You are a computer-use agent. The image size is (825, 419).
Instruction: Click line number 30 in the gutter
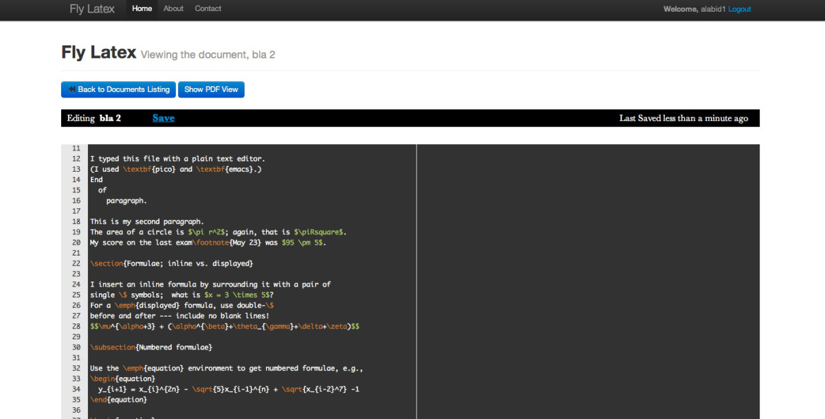click(x=76, y=348)
